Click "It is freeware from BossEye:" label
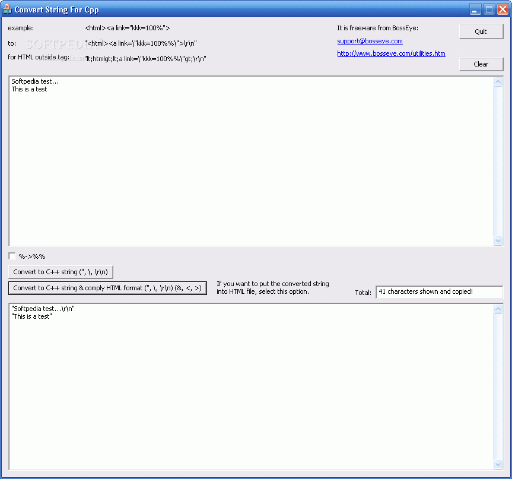The height and width of the screenshot is (479, 512). click(377, 28)
